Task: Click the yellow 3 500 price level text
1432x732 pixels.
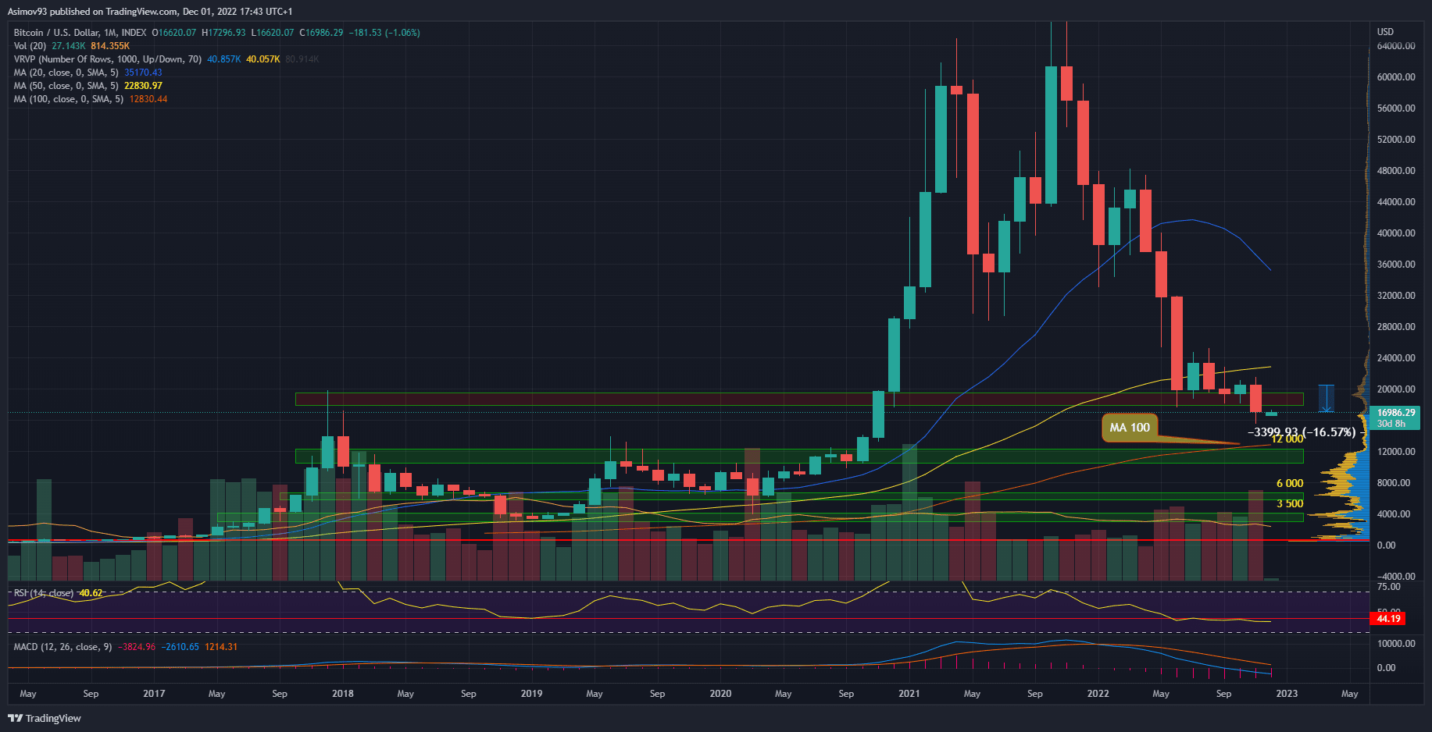Action: (1289, 504)
